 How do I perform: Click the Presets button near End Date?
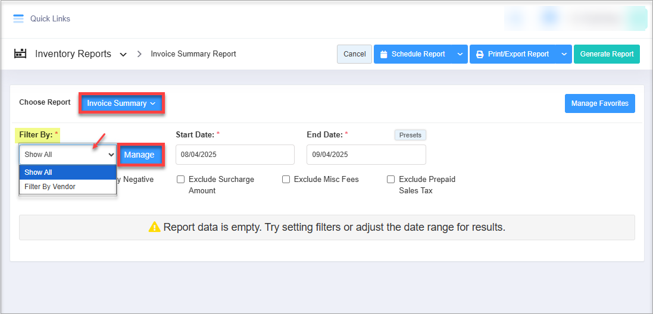[410, 135]
